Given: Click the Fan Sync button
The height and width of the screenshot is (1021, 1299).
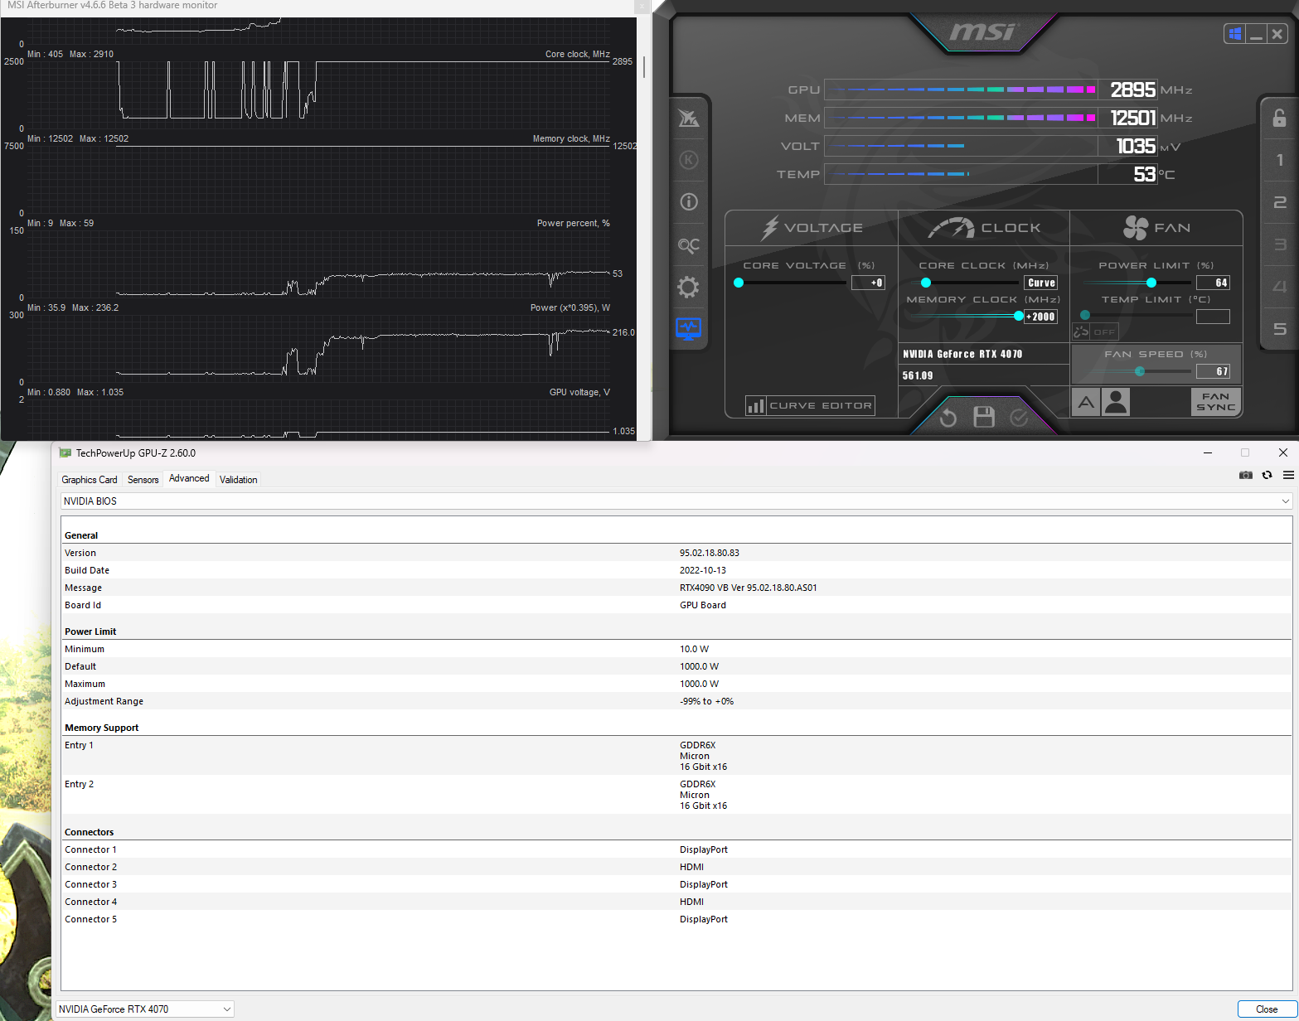Looking at the screenshot, I should point(1216,402).
